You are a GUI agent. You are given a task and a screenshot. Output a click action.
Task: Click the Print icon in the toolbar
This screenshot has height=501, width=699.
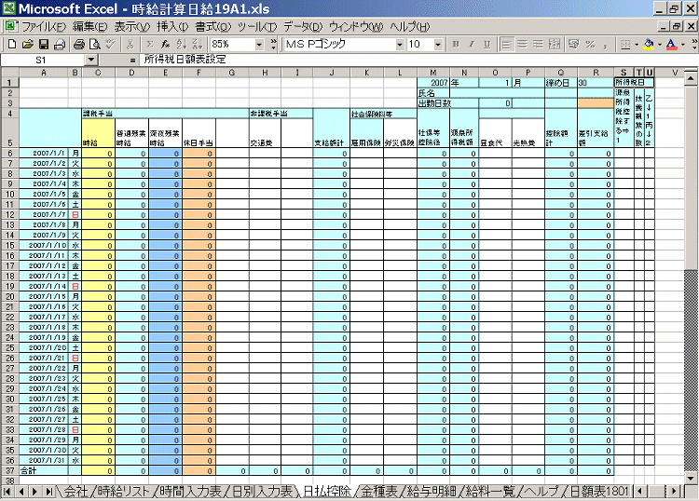(x=79, y=44)
